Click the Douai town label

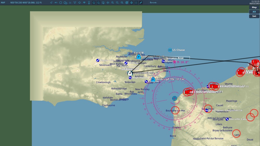pyautogui.click(x=250, y=140)
